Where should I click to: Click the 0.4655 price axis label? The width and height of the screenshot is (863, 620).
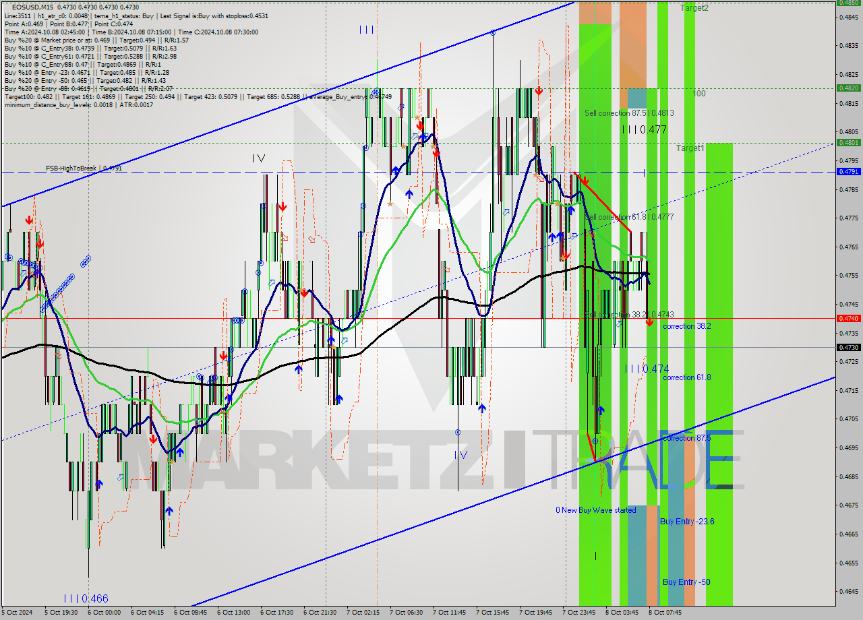click(x=847, y=562)
